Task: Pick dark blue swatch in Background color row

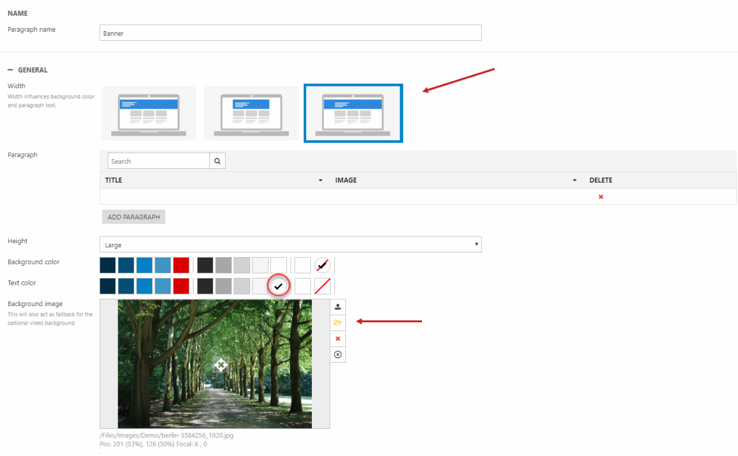Action: [126, 265]
